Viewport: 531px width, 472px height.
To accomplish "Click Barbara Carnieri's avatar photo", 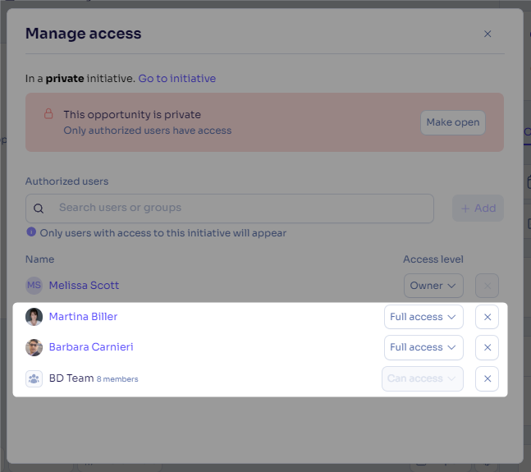I will pyautogui.click(x=34, y=347).
